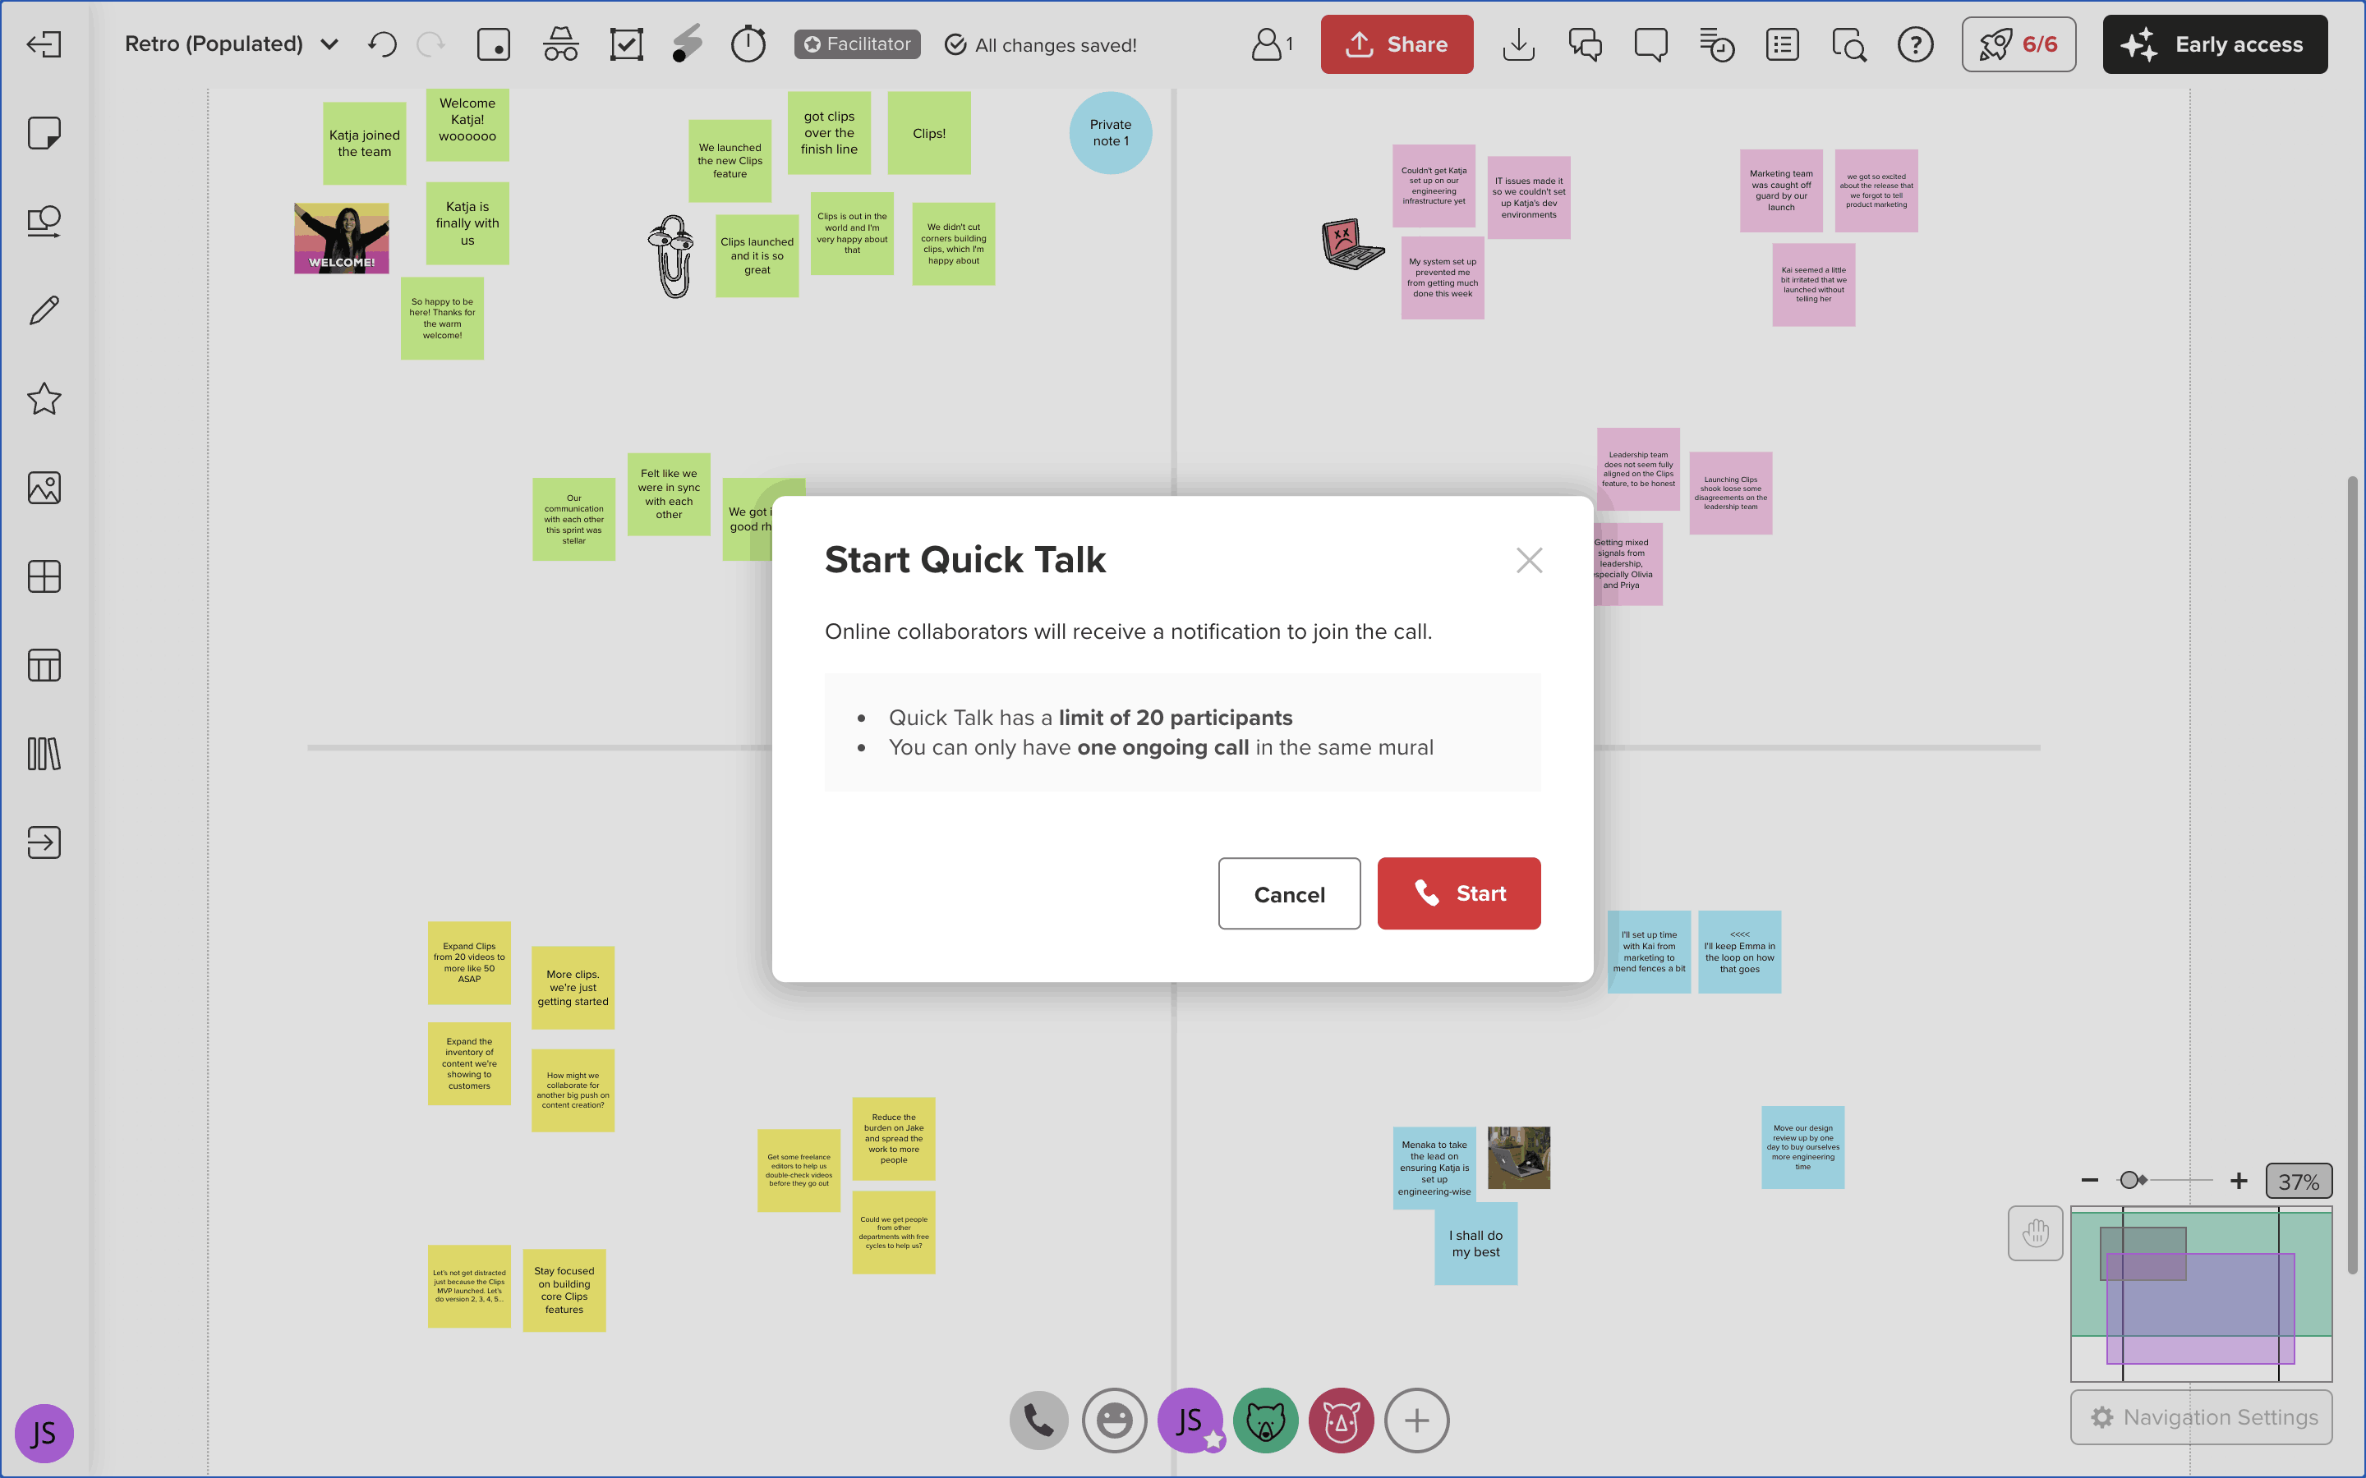Open the images panel in sidebar
The width and height of the screenshot is (2366, 1478).
[44, 488]
